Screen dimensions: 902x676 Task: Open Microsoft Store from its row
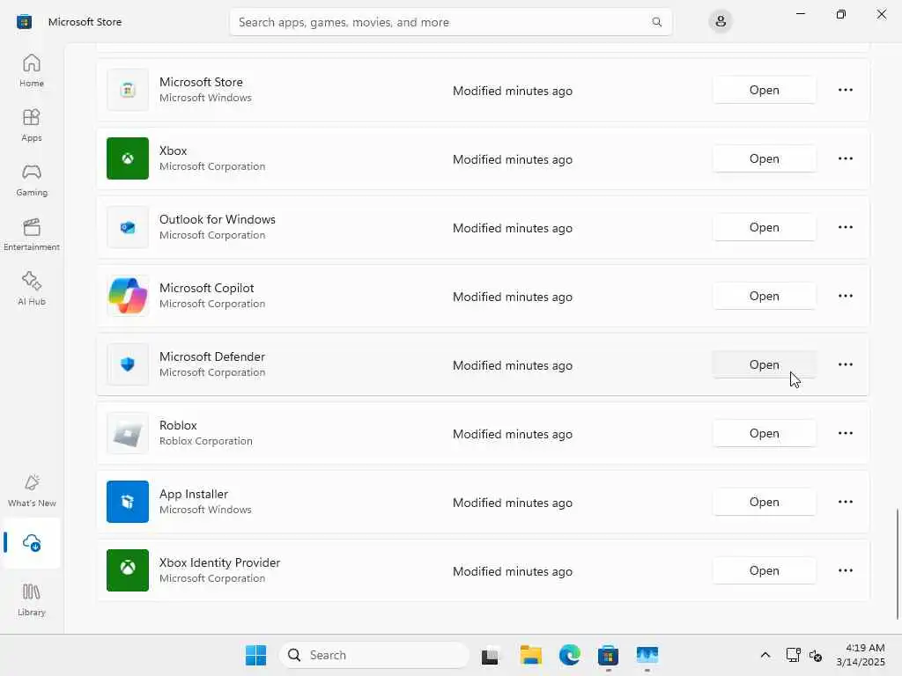(x=764, y=91)
